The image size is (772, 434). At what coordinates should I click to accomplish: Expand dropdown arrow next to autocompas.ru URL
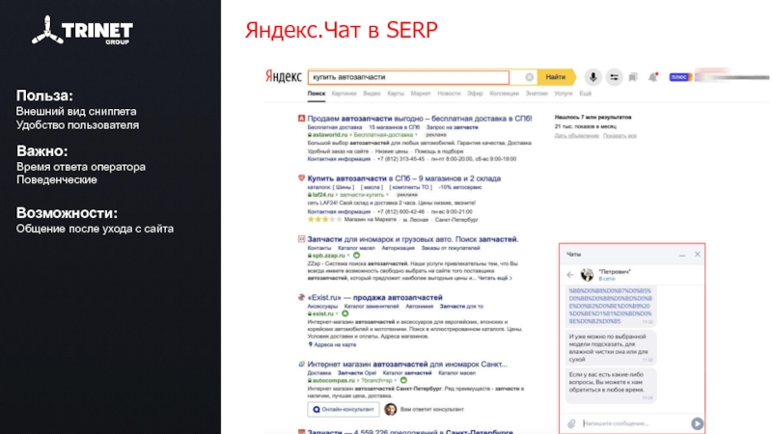396,380
